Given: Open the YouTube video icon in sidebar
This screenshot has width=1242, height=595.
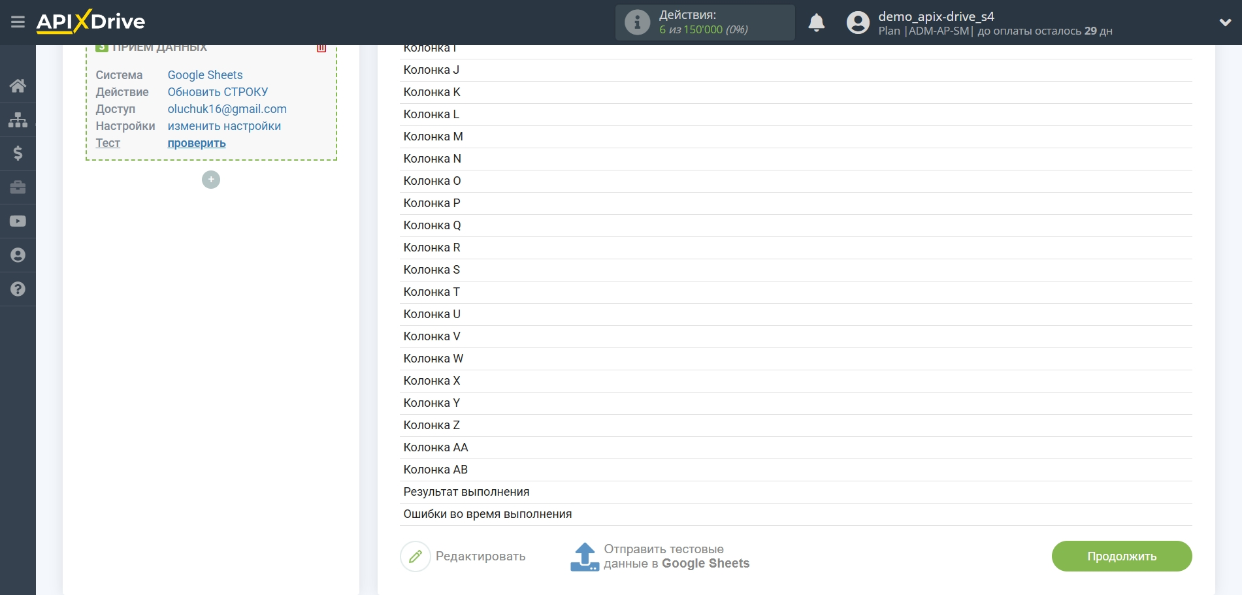Looking at the screenshot, I should click(x=18, y=221).
